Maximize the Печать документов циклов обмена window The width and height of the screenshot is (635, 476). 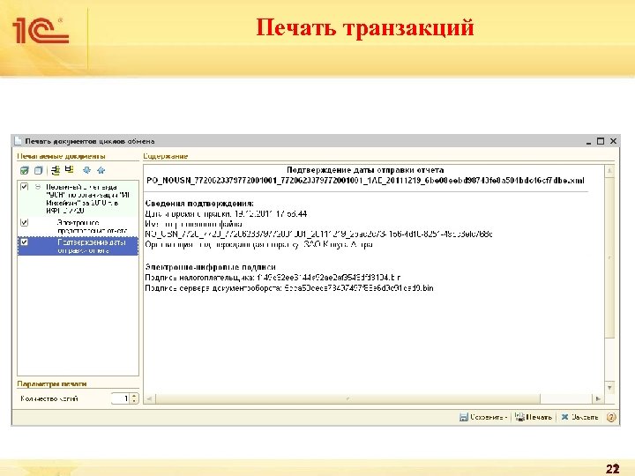[601, 141]
